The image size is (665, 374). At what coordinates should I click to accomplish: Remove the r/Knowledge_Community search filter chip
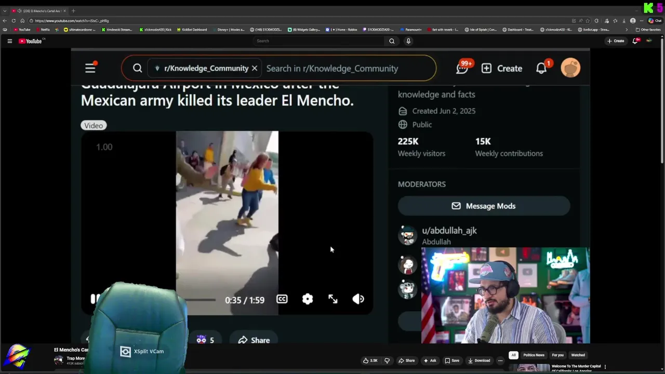point(255,68)
